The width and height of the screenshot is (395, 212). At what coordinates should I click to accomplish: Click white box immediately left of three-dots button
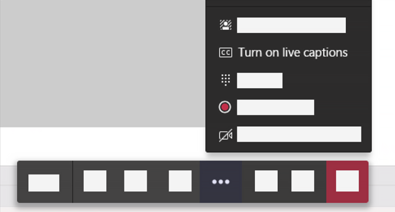click(x=180, y=181)
